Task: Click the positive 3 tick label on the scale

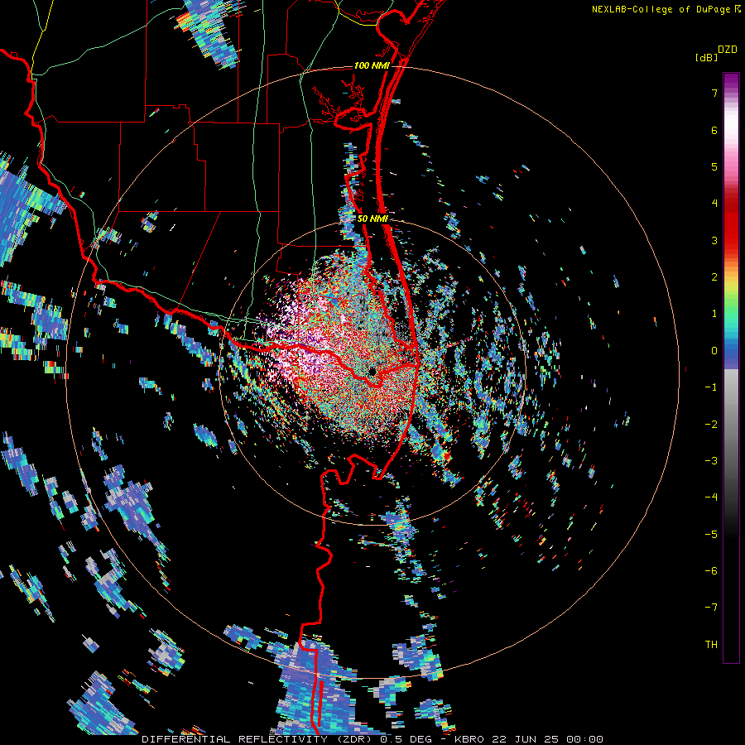Action: pos(714,240)
